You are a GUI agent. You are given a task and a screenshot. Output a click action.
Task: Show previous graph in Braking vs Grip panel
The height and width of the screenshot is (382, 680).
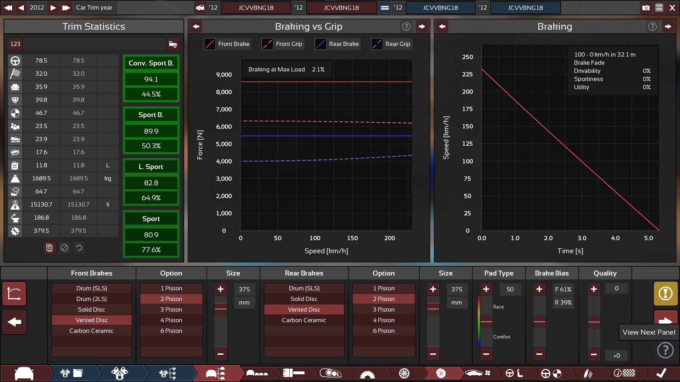pos(196,27)
